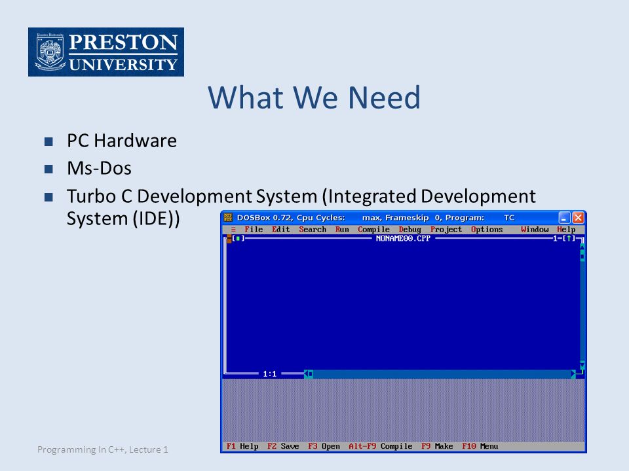Screen dimensions: 629x471
Task: Click the window number 1 indicator
Action: pos(555,238)
